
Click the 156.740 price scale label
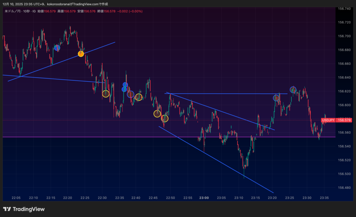coord(344,9)
